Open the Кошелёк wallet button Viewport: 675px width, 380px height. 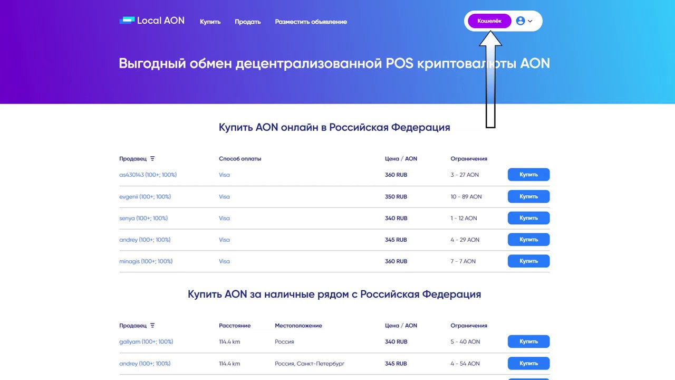pyautogui.click(x=489, y=21)
